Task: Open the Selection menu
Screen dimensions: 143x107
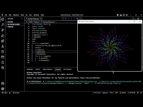Action: click(x=16, y=15)
